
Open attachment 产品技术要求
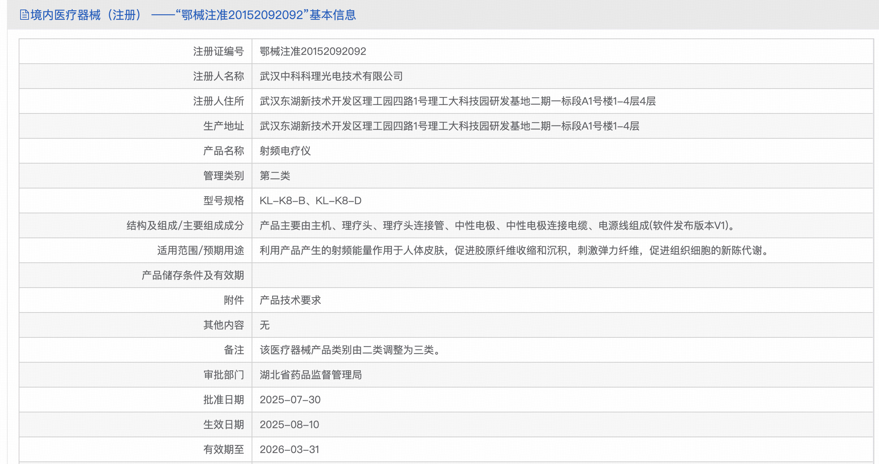coord(290,300)
